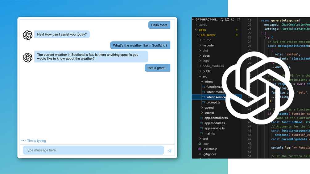Expand the docs folder
The height and width of the screenshot is (174, 310).
[200, 56]
